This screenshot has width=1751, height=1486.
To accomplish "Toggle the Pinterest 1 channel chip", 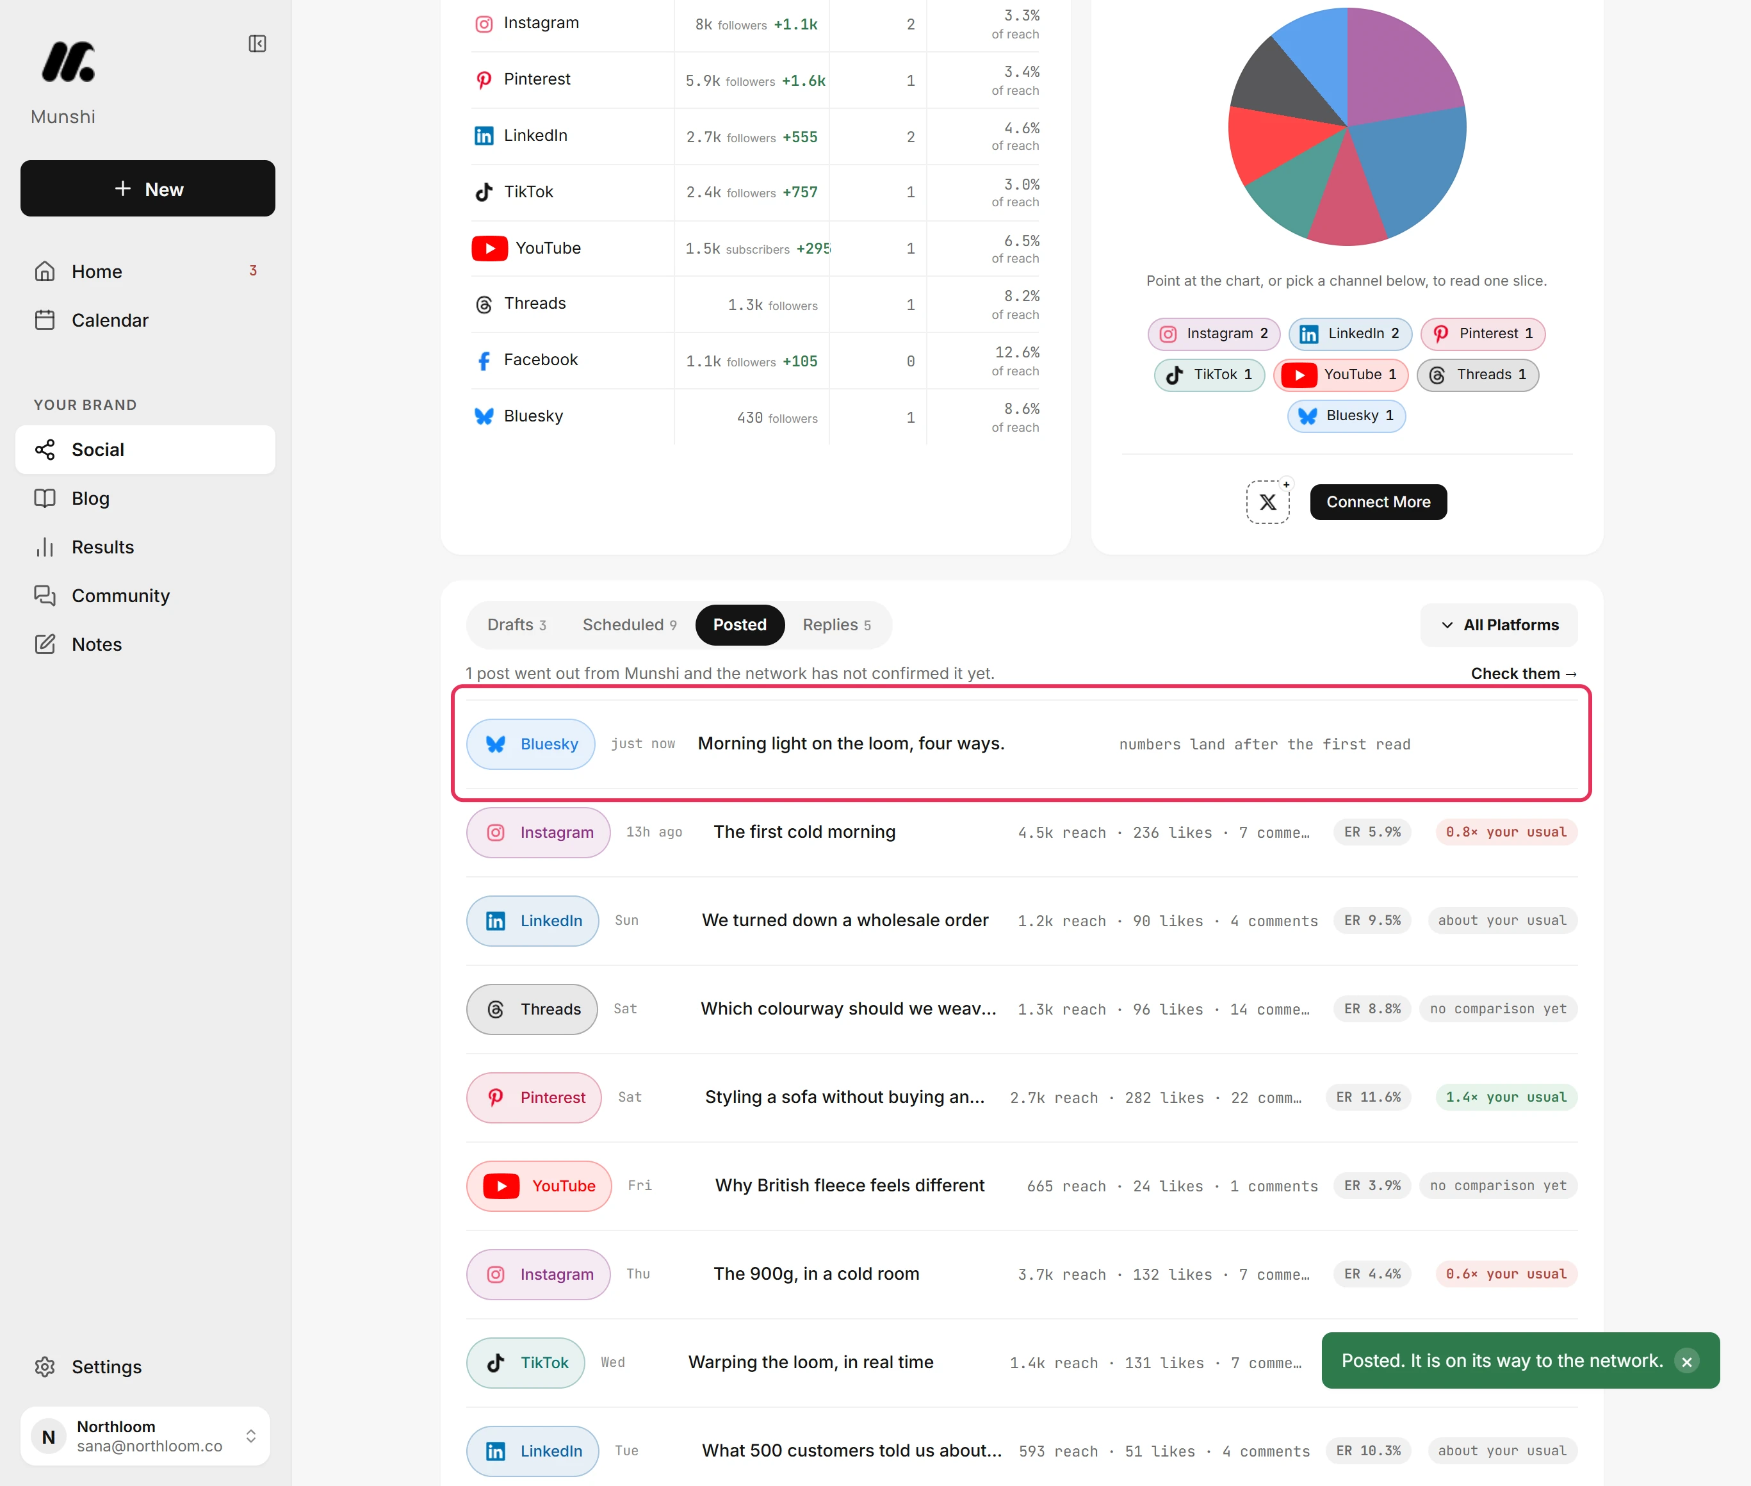I will coord(1482,334).
